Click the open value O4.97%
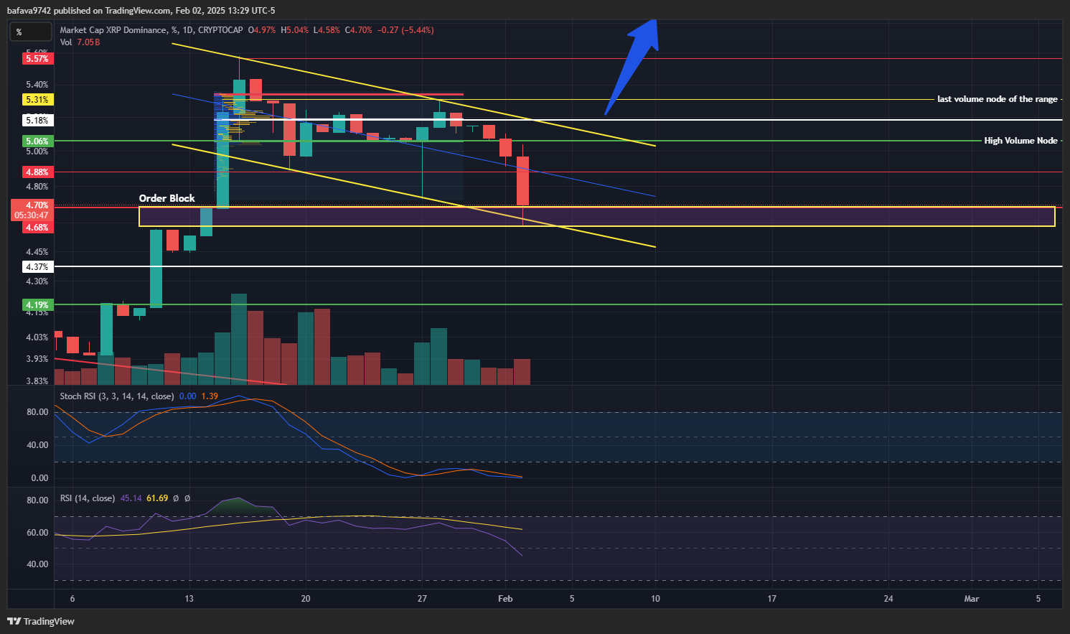Viewport: 1070px width, 634px height. click(262, 30)
